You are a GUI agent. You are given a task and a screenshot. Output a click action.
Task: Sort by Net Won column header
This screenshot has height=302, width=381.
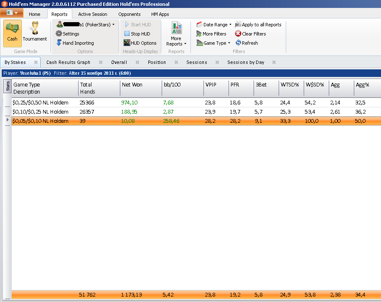pos(141,88)
